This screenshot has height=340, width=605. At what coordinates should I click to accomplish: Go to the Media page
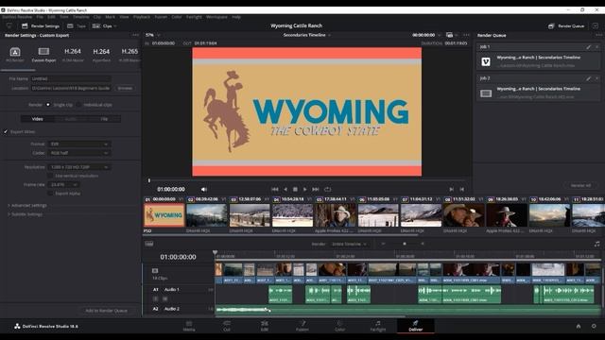(189, 326)
